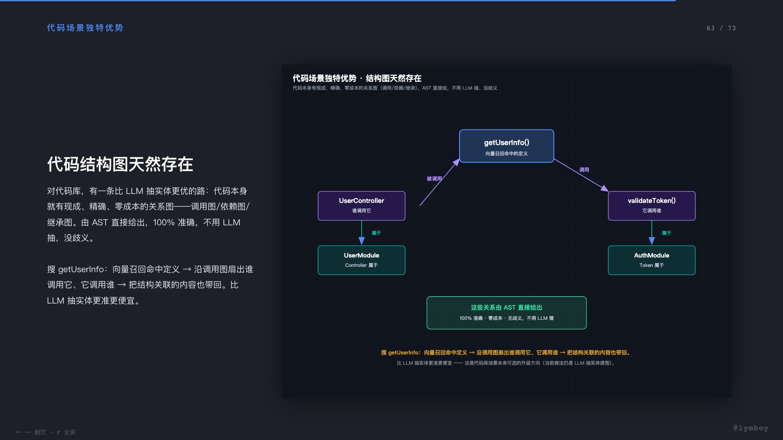The image size is (783, 440).
Task: Click the '100% 准确 · 零成本' line
Action: [507, 318]
